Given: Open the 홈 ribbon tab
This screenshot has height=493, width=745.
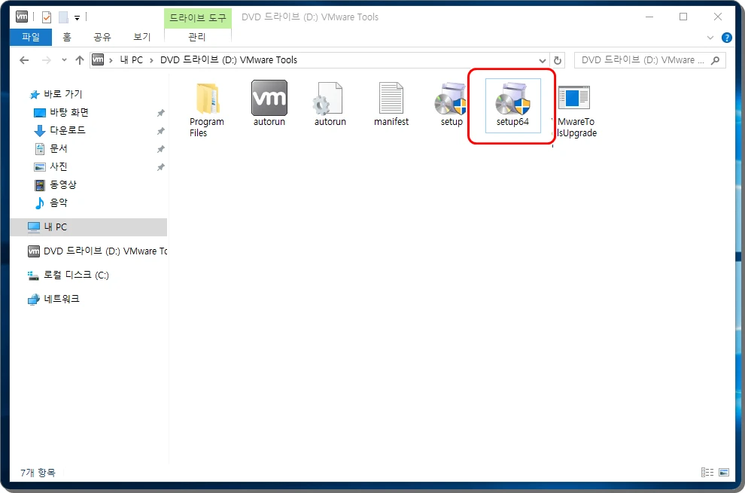Looking at the screenshot, I should [67, 37].
